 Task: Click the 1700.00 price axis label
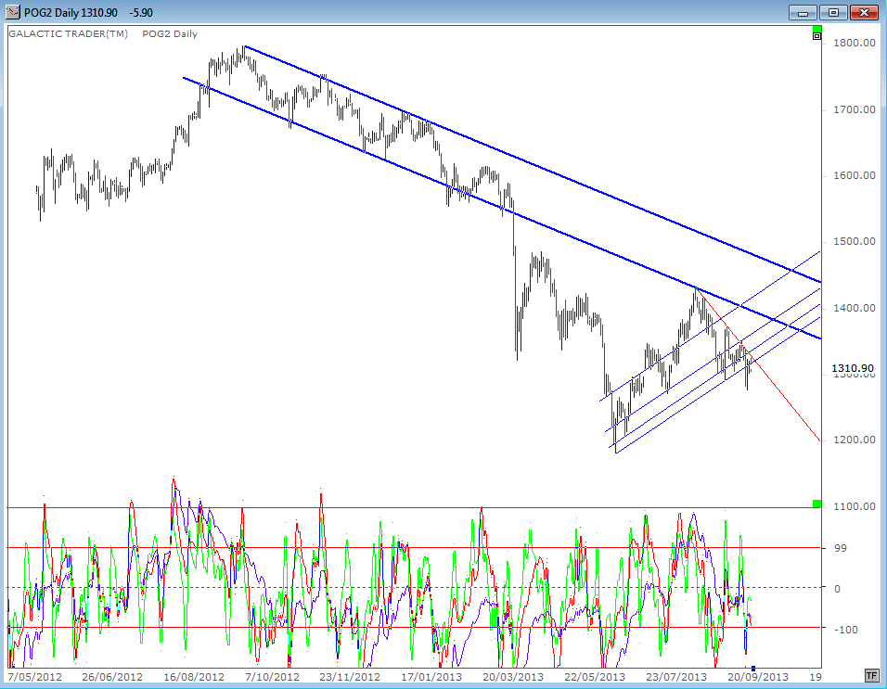point(855,109)
